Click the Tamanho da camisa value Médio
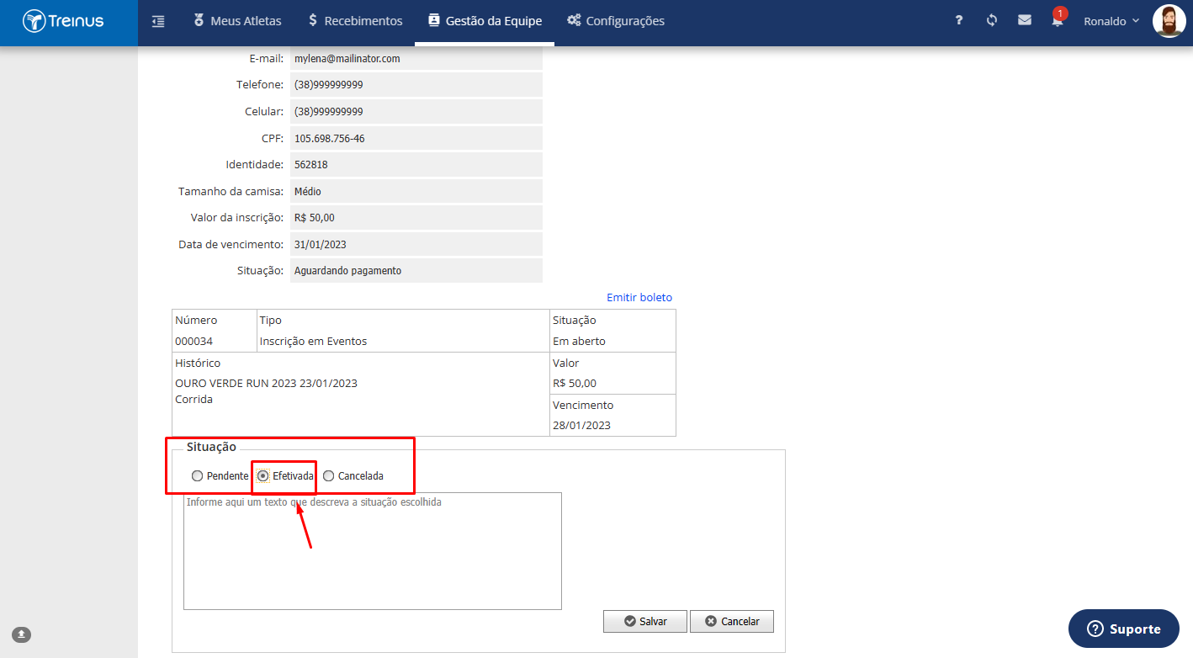1193x658 pixels. pyautogui.click(x=416, y=191)
